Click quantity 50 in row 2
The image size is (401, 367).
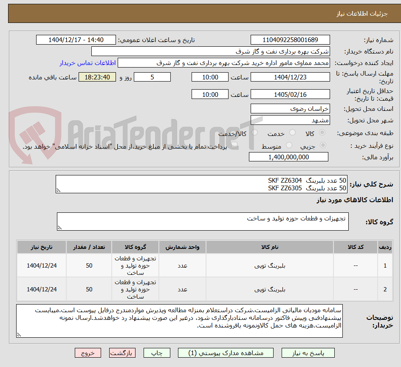click(x=89, y=290)
